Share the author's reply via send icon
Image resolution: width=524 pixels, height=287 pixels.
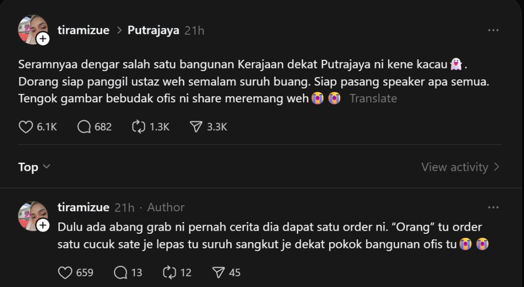pos(219,273)
